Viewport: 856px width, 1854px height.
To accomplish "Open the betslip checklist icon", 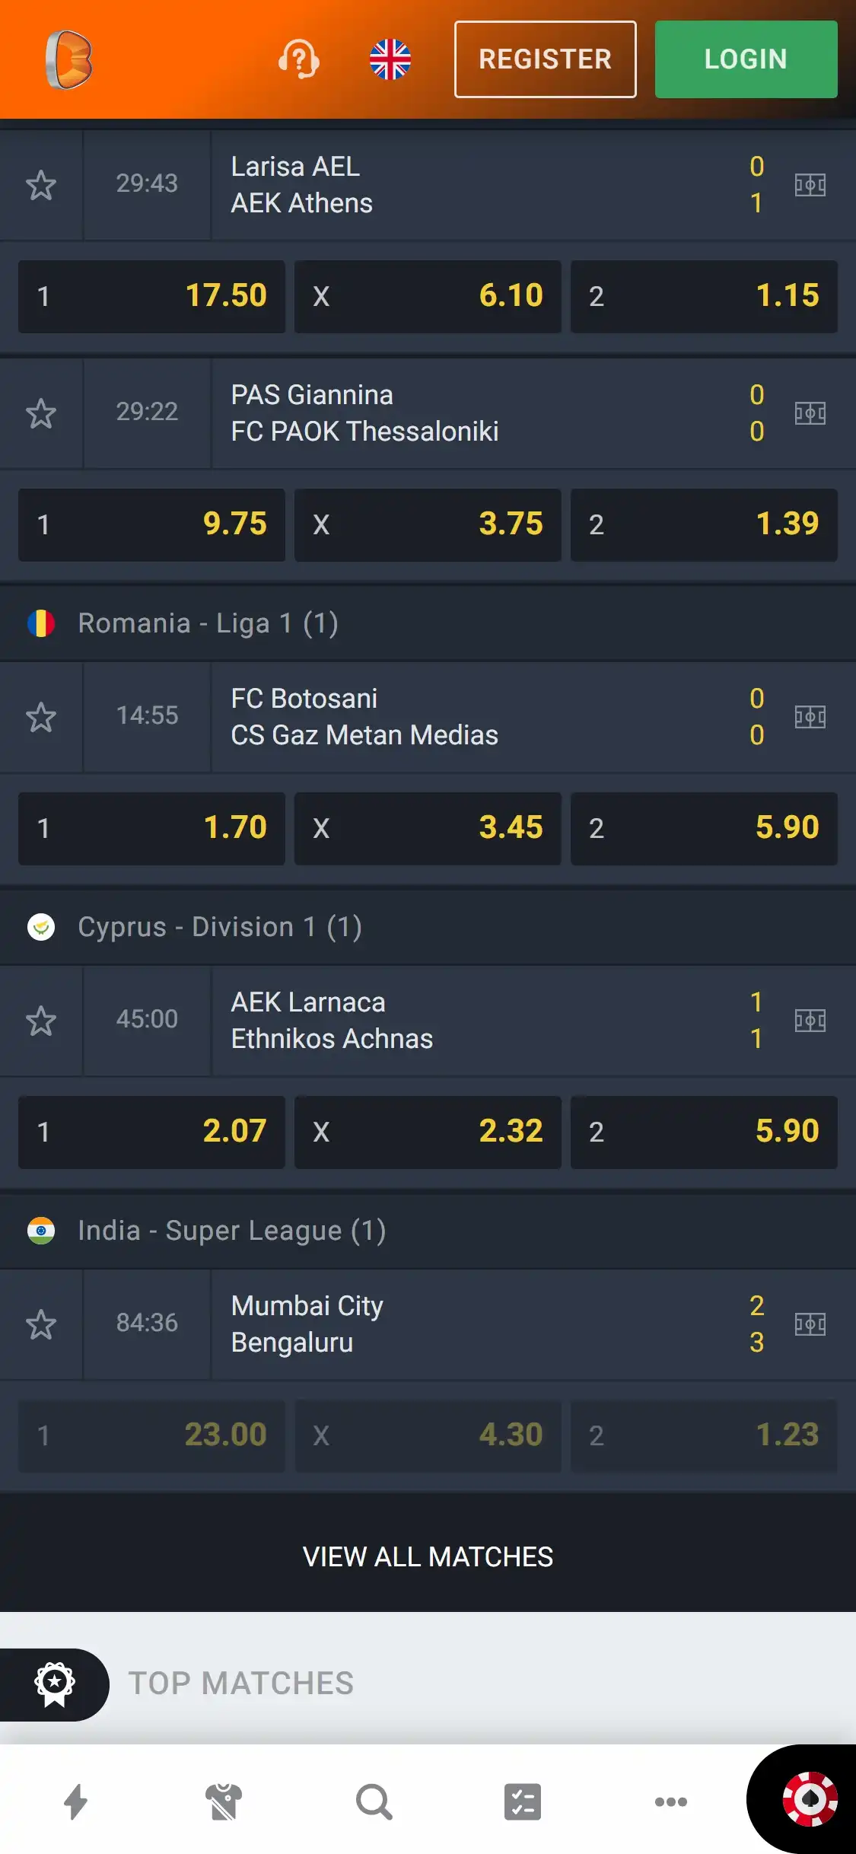I will tap(523, 1801).
